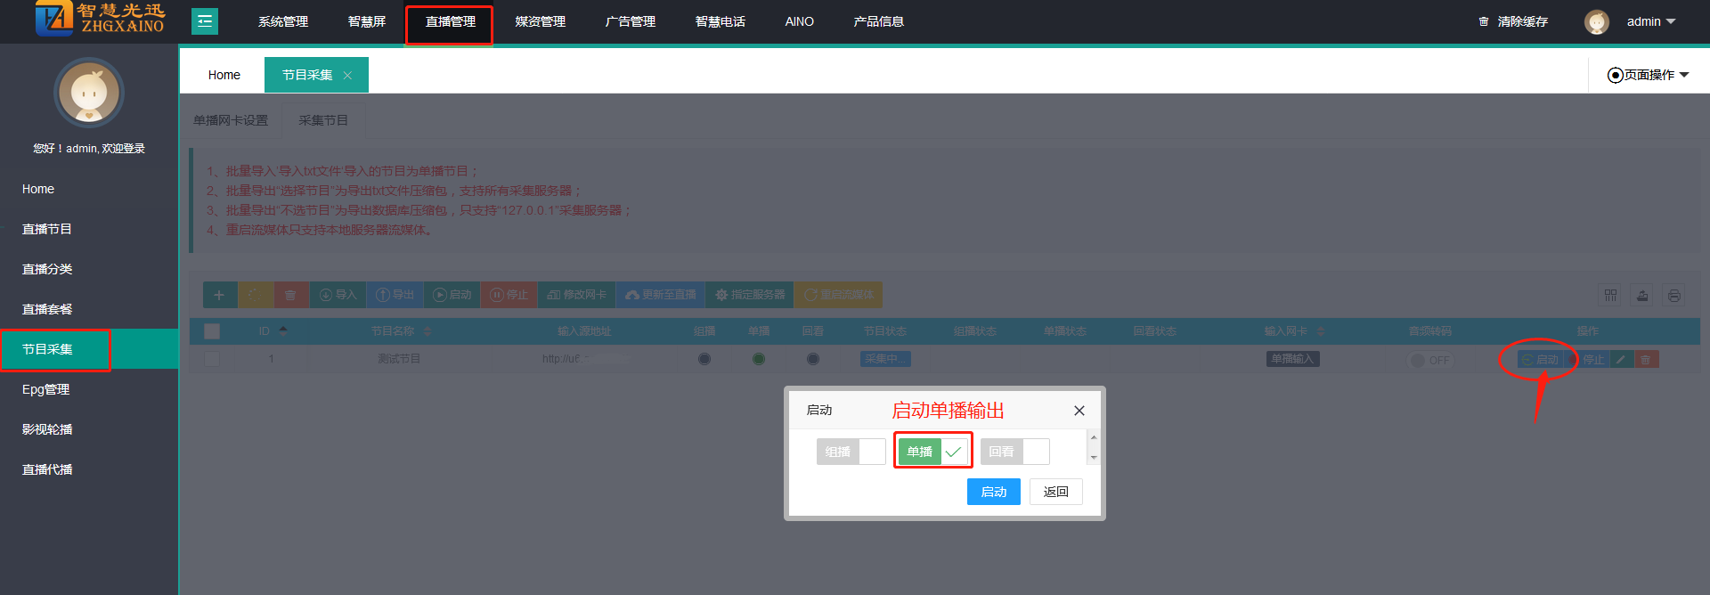Click 清除缓存 link

tap(1523, 21)
